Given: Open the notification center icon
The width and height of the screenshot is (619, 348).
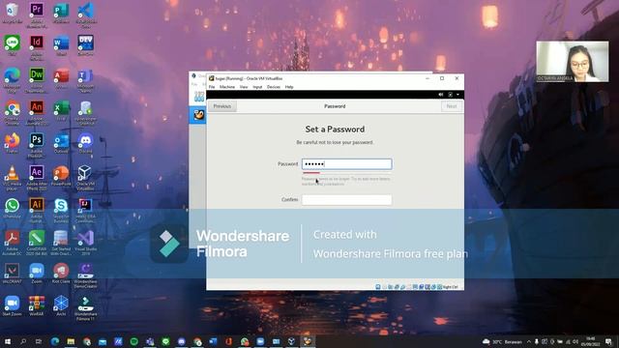Looking at the screenshot, I should [x=608, y=341].
